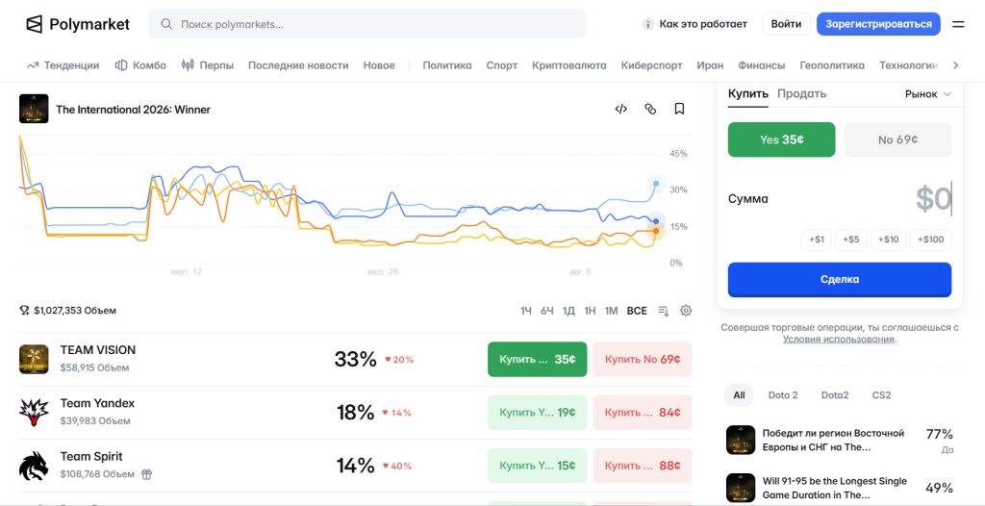The image size is (985, 506).
Task: Open the Рынок order type dropdown
Action: point(928,94)
